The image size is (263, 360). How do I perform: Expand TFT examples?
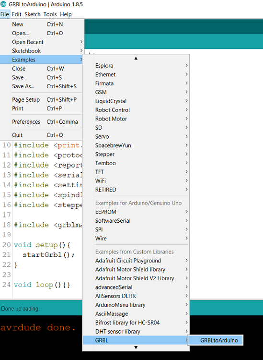(136, 172)
